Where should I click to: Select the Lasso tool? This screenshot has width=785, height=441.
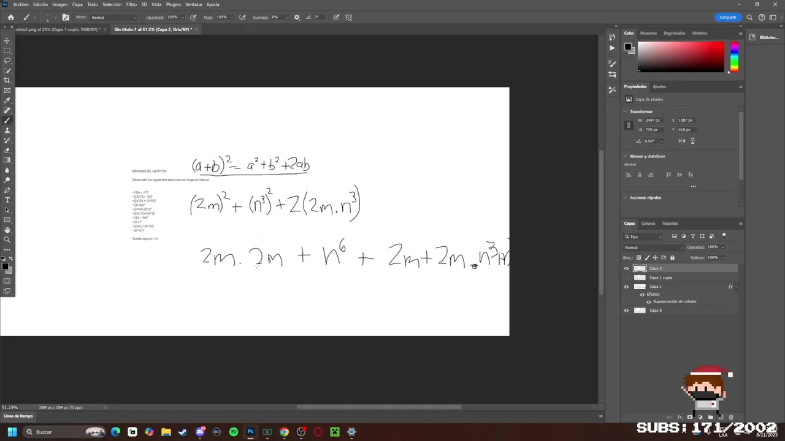pos(7,61)
